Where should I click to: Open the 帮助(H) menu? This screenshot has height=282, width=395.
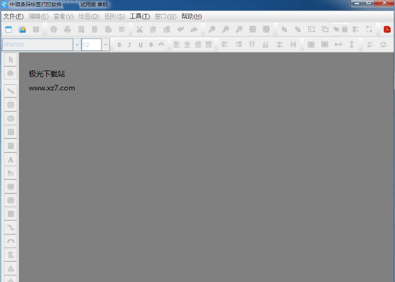pyautogui.click(x=191, y=16)
